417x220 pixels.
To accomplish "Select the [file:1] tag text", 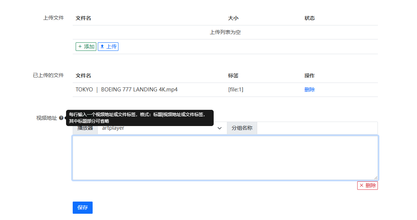I will tap(235, 90).
